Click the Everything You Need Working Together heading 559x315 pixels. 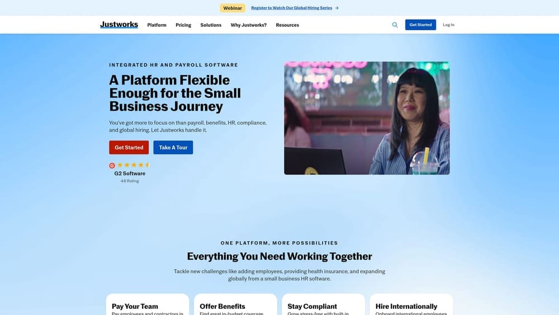pyautogui.click(x=279, y=256)
